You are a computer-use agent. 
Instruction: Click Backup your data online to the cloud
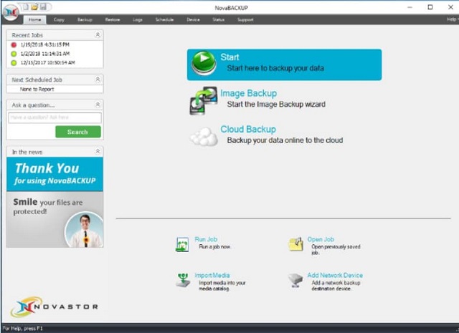click(x=285, y=140)
